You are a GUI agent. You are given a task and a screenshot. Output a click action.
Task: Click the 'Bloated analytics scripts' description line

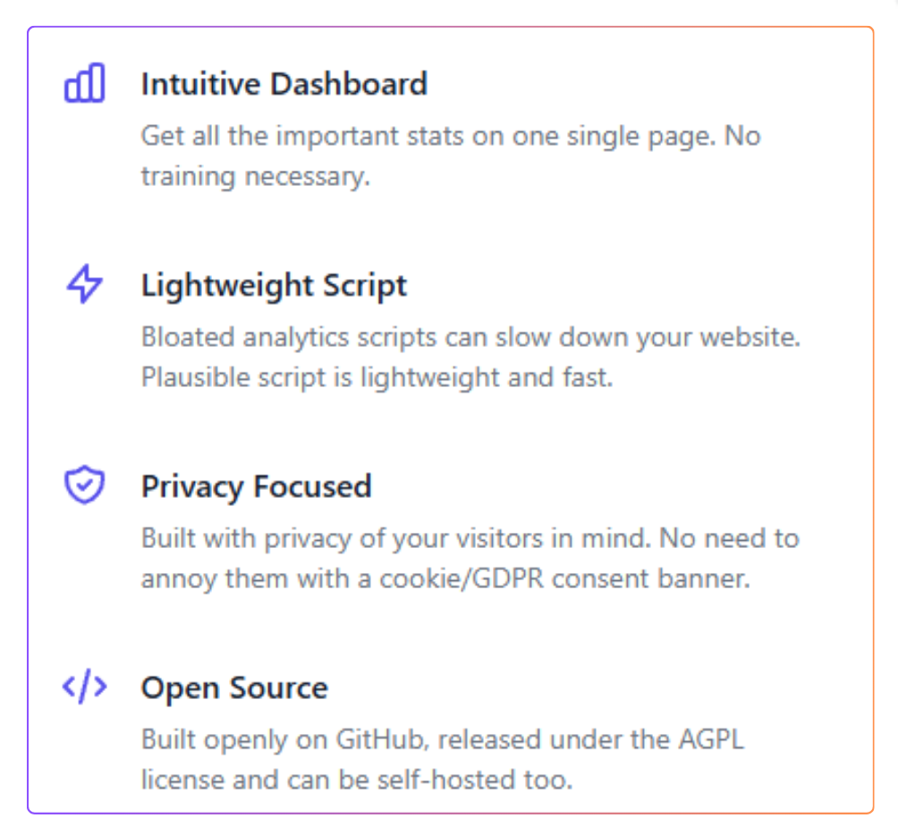470,338
